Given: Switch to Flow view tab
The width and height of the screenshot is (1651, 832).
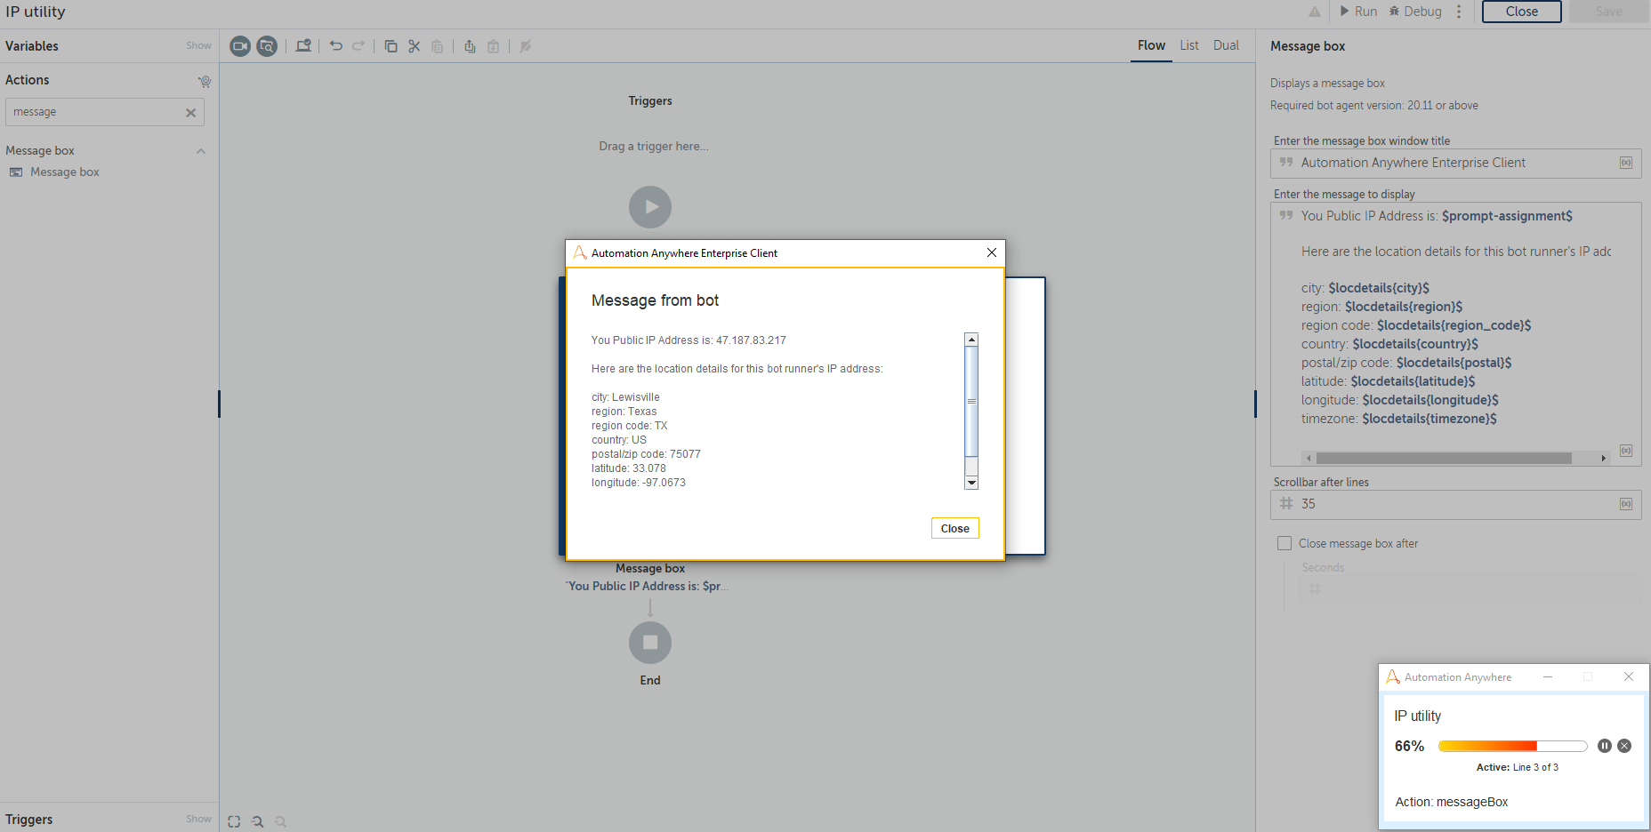Looking at the screenshot, I should pyautogui.click(x=1151, y=45).
